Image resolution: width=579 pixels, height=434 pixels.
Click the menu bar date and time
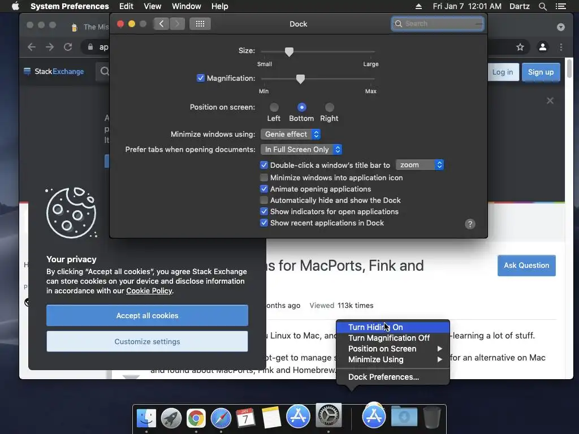click(466, 6)
